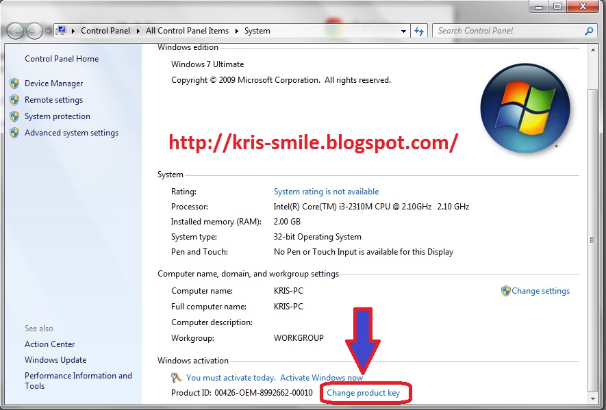Click the Product ID 00426-OEM-8992662-00010 text

coord(242,393)
